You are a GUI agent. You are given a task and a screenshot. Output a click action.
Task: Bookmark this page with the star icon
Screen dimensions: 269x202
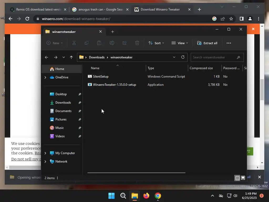point(231,19)
